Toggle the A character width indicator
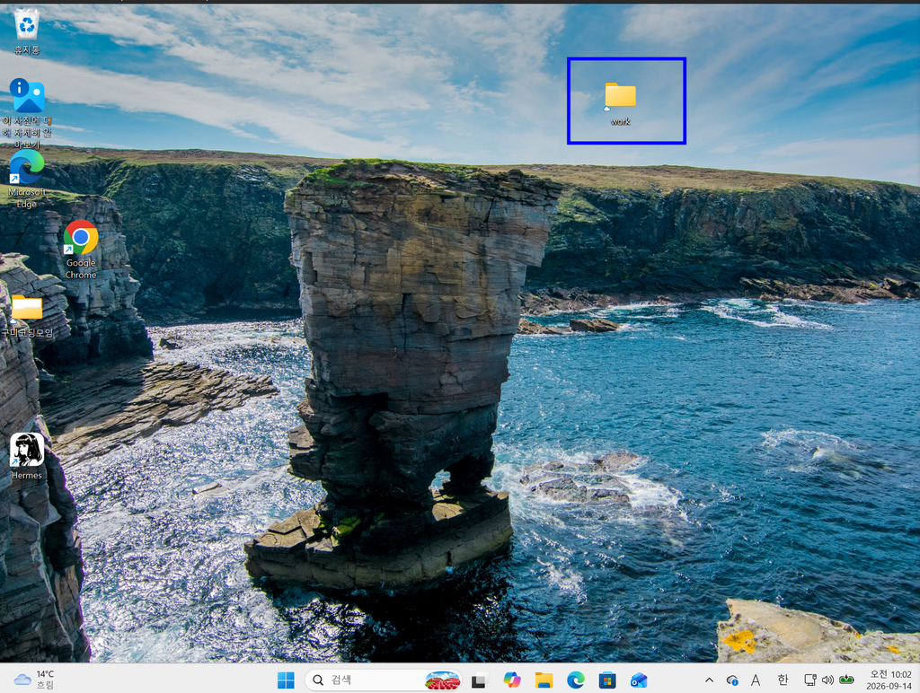The height and width of the screenshot is (693, 920). pos(756,680)
